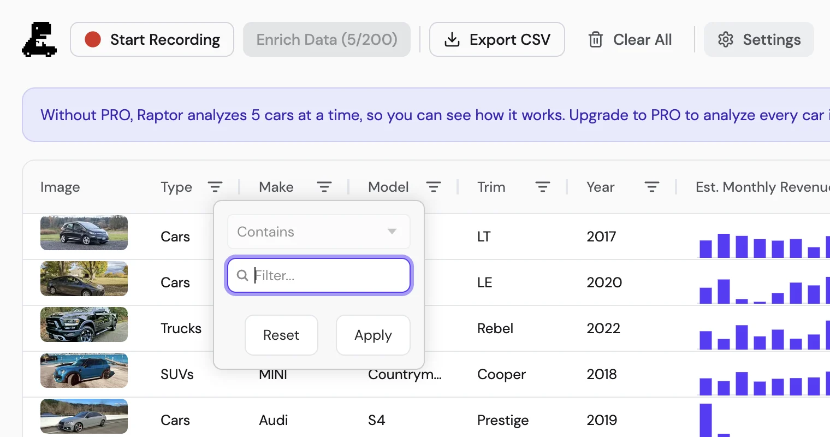
Task: Click the trash icon beside Clear All
Action: (596, 40)
